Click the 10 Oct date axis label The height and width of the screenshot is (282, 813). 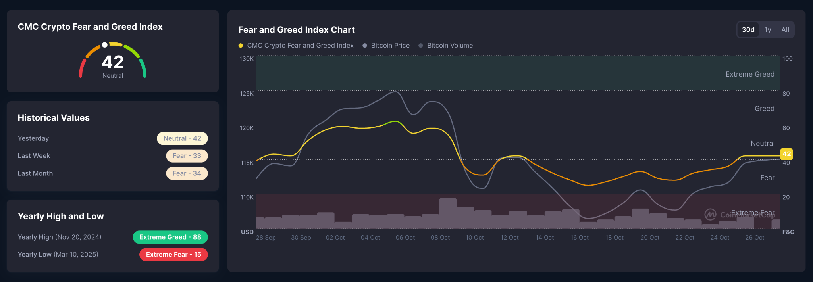click(475, 238)
